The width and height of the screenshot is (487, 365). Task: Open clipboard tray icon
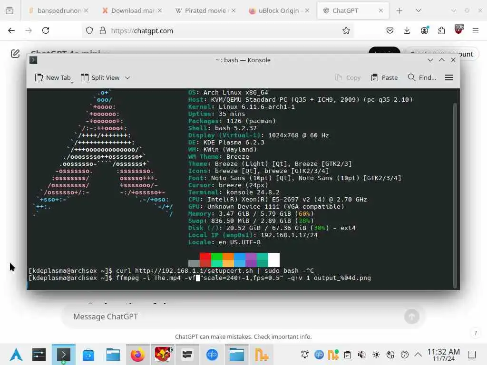[348, 355]
